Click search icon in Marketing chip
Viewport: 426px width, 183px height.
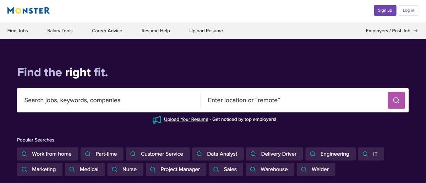pyautogui.click(x=24, y=170)
